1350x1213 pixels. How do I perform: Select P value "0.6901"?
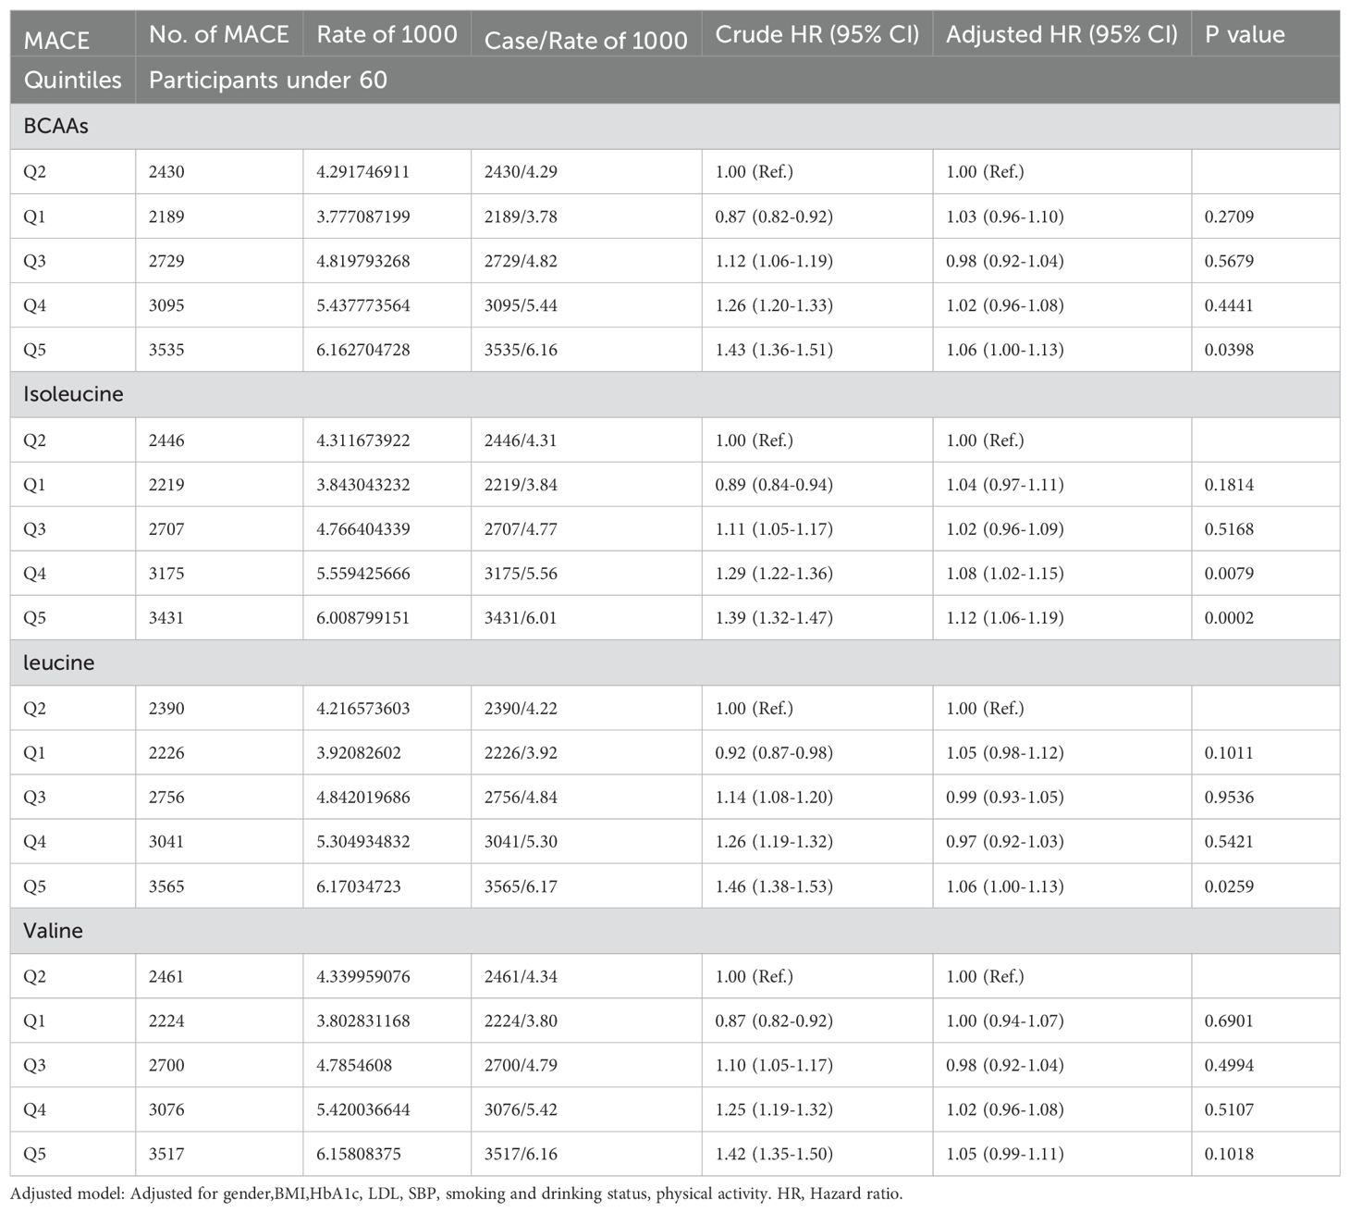(1229, 1021)
